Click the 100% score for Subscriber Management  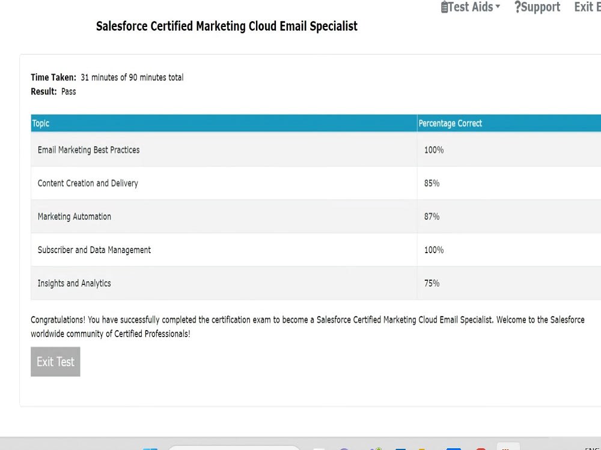click(x=434, y=250)
